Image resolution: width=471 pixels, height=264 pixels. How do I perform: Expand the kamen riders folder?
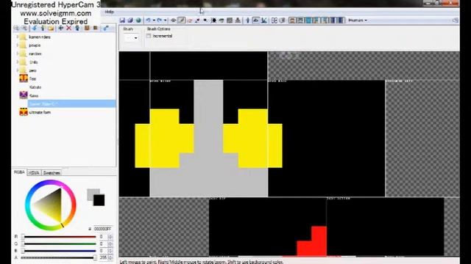pos(18,37)
